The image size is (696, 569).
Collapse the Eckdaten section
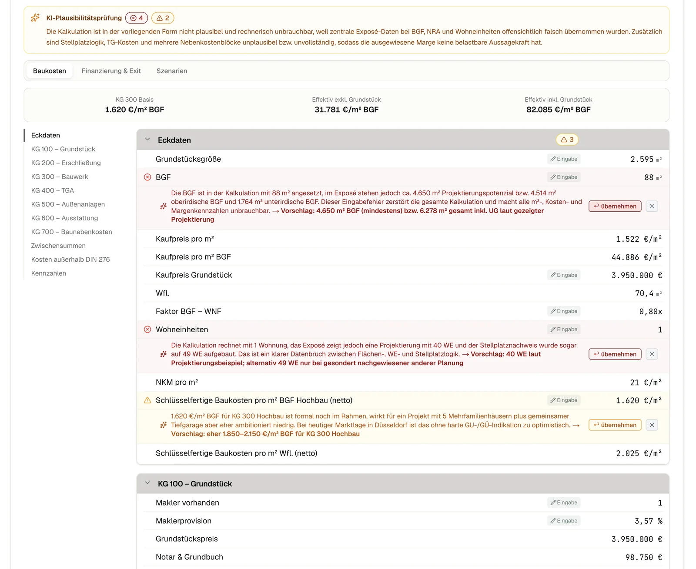[147, 140]
